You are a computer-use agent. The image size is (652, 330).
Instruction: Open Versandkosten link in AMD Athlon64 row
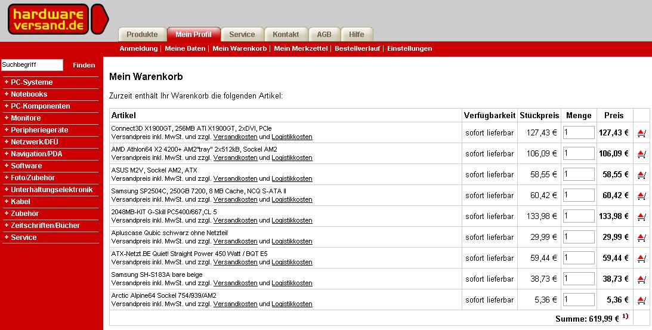point(236,158)
